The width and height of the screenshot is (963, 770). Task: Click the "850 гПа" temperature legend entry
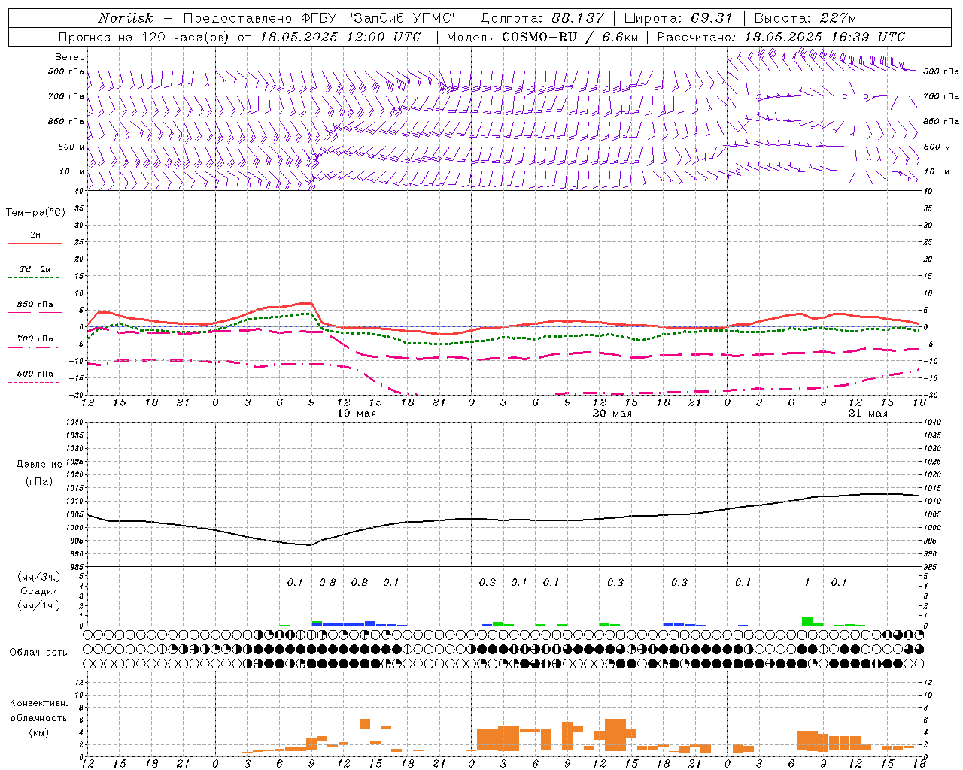click(x=35, y=305)
